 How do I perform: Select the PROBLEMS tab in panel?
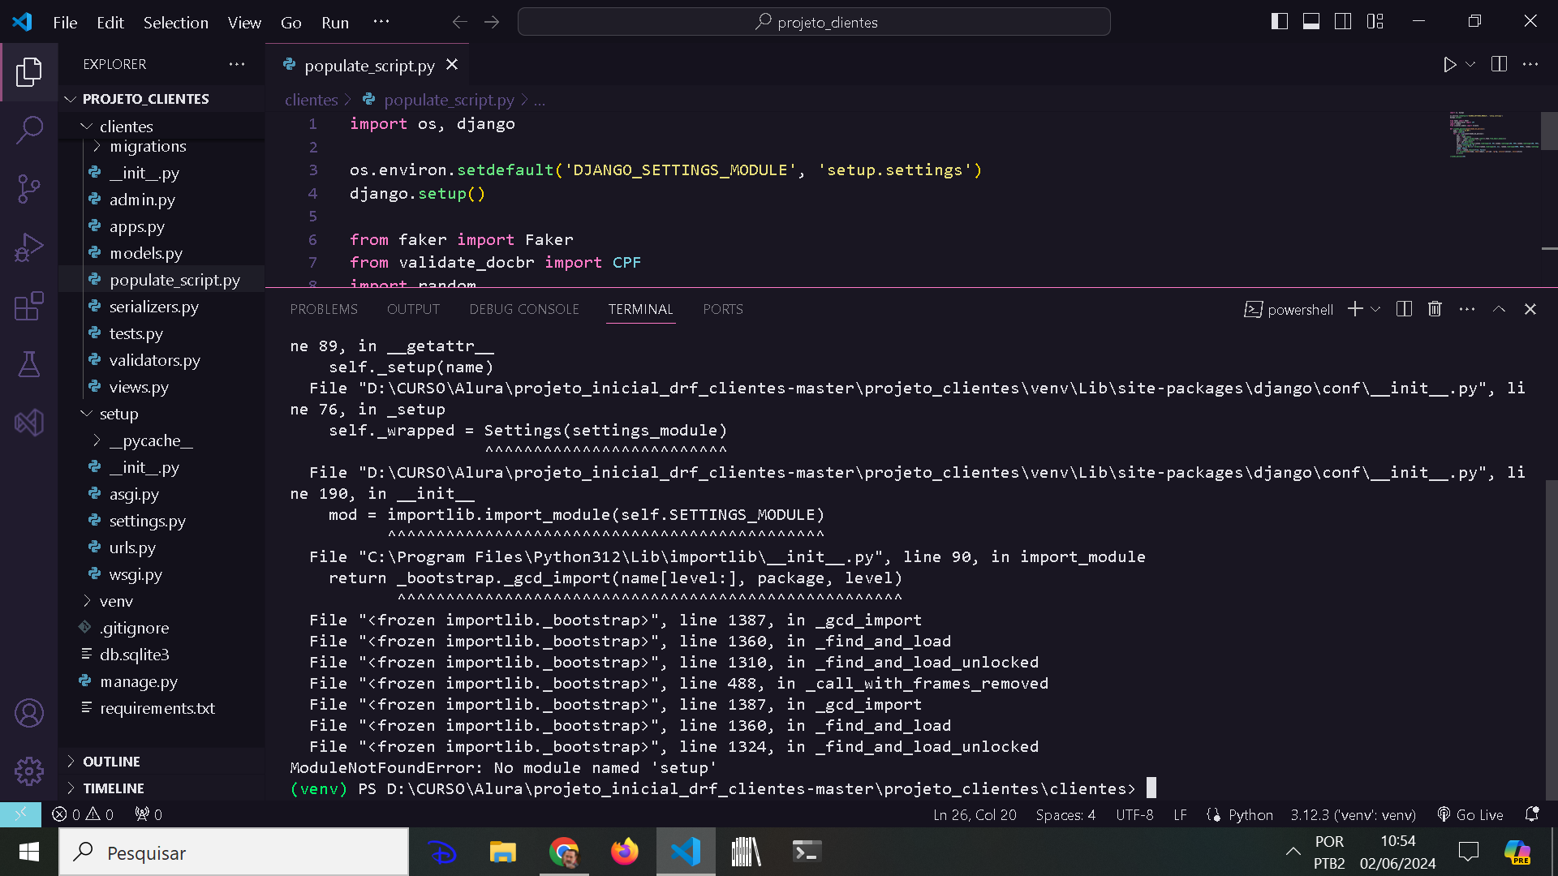pyautogui.click(x=323, y=309)
